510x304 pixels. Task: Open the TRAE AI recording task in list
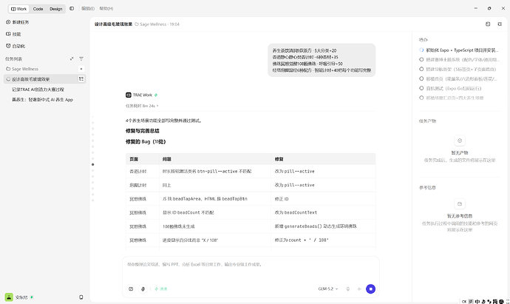[x=38, y=89]
